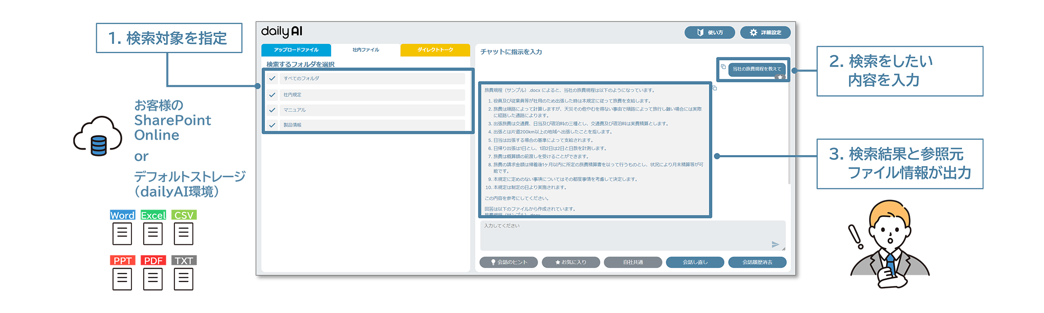Clear history with 会話履歴消去 button
Viewport: 1044px width, 313px height.
(757, 262)
